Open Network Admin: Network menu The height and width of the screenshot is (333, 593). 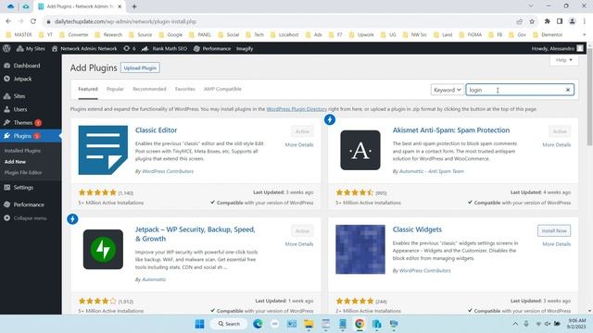point(84,48)
